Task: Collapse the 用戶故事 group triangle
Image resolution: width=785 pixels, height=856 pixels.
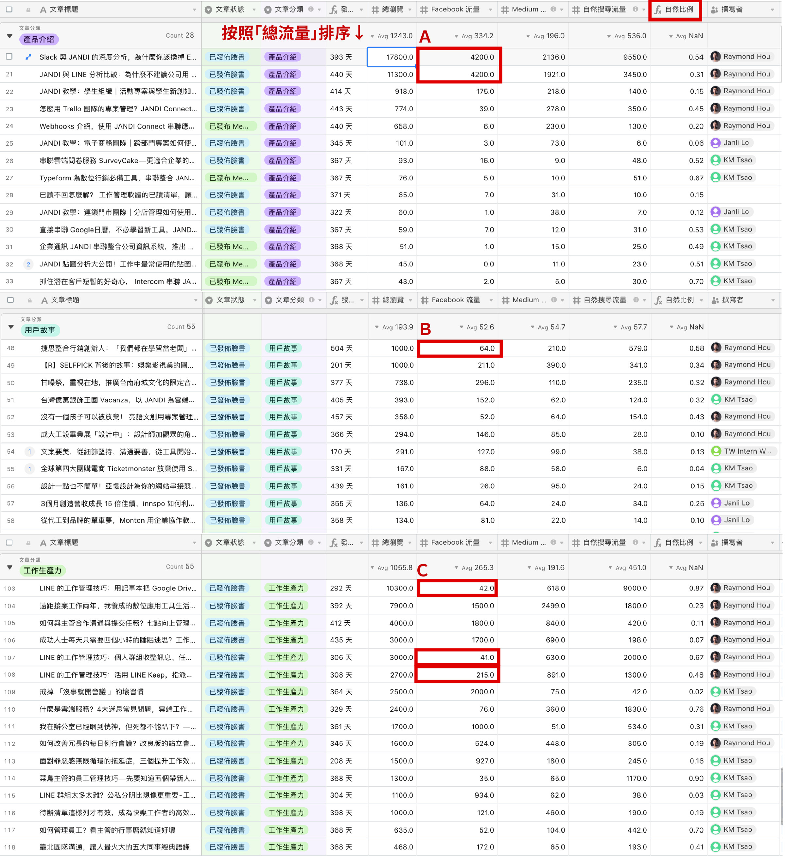Action: pos(11,327)
